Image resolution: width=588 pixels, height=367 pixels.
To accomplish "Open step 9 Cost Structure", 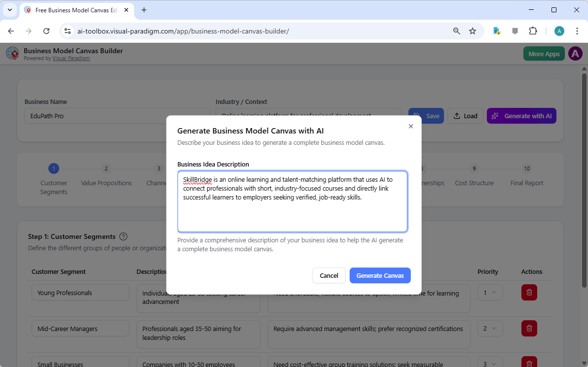I will tap(474, 169).
